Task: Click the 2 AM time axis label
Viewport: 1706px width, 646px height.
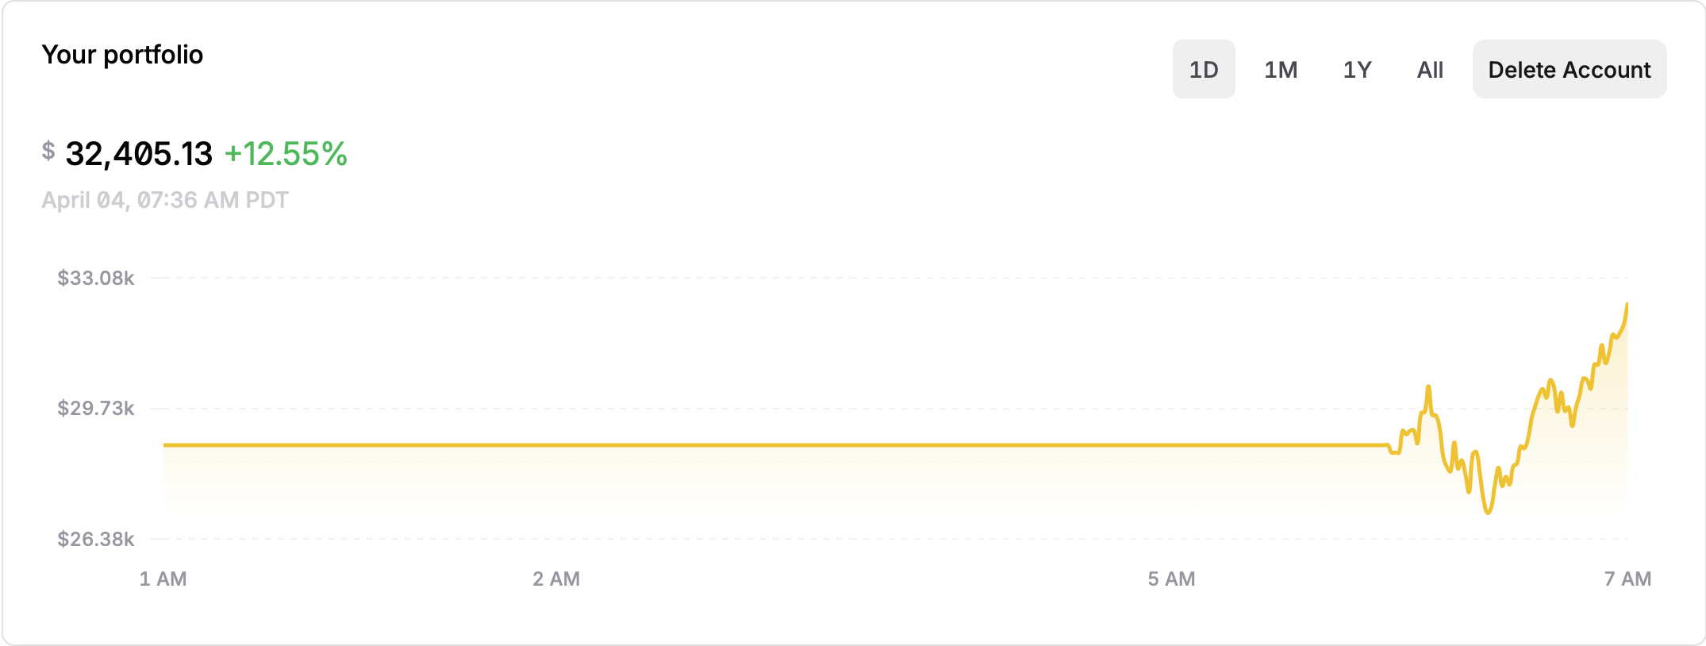Action: click(x=556, y=579)
